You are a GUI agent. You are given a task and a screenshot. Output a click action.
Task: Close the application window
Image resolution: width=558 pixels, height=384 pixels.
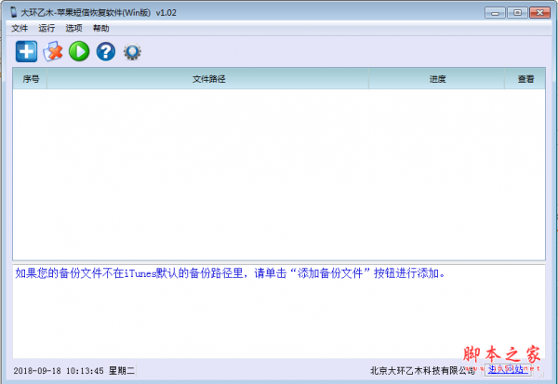tap(539, 13)
